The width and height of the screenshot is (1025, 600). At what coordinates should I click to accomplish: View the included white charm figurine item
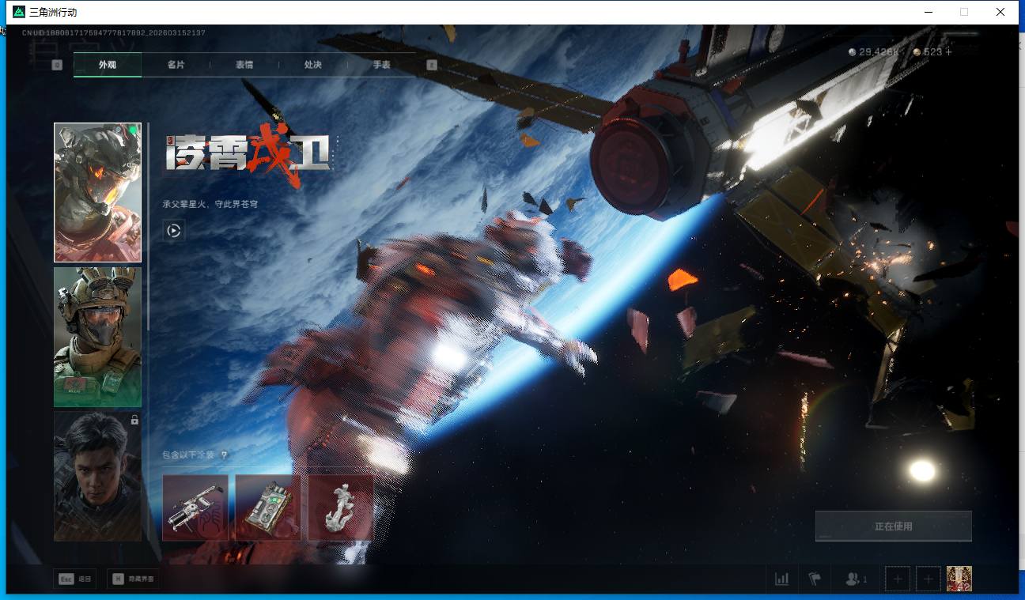tap(340, 508)
